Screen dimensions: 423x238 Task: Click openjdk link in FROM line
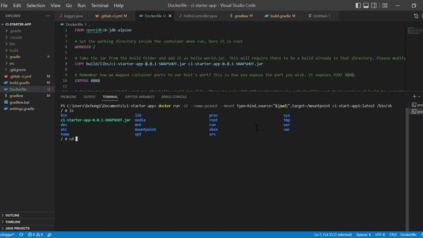pos(94,30)
